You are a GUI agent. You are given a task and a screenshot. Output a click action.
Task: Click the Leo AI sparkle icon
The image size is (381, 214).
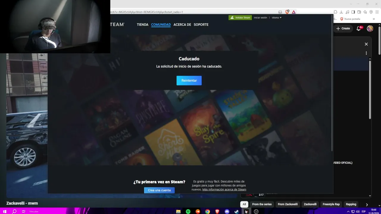tap(365, 12)
